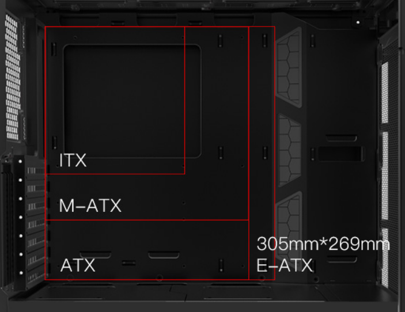Click the wide rectangular cable pass-through opening at the right
This screenshot has width=405, height=312.
click(x=340, y=154)
